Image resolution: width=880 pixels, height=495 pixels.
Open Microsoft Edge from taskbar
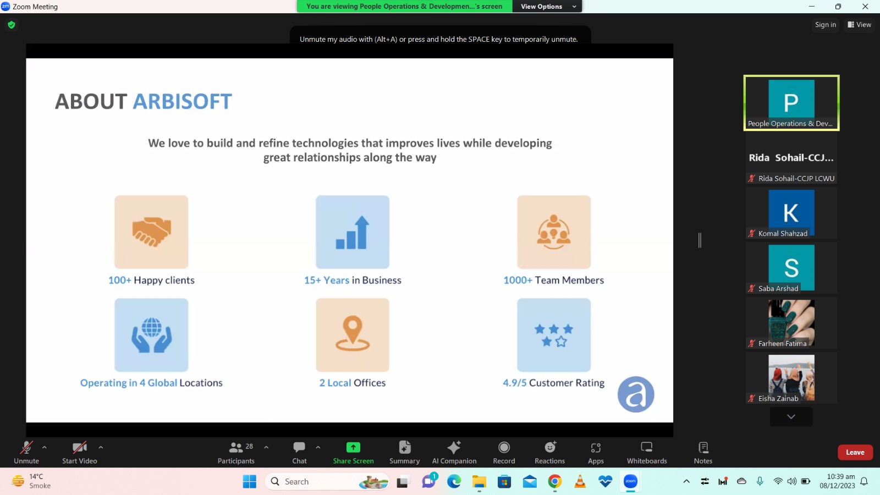point(454,482)
